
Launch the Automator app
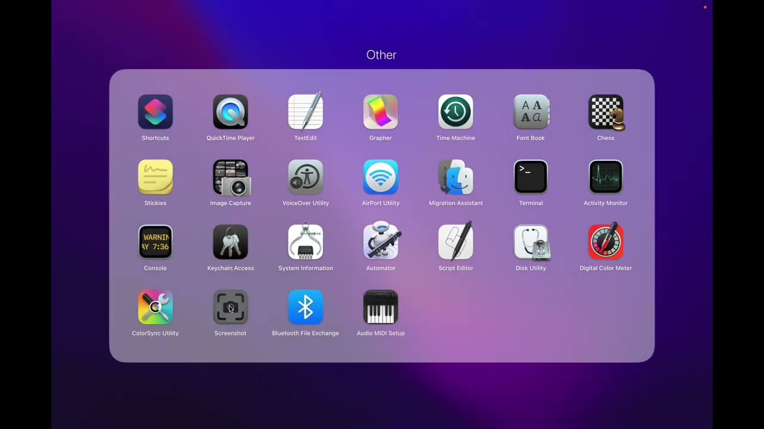click(x=381, y=242)
